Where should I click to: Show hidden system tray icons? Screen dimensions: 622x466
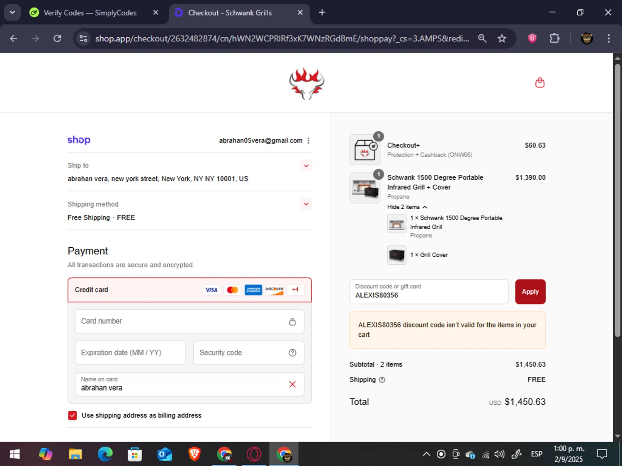click(426, 454)
